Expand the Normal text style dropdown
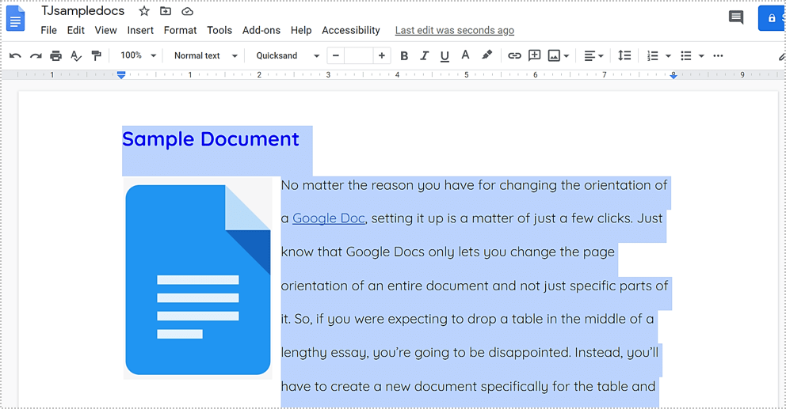The image size is (786, 409). [205, 55]
